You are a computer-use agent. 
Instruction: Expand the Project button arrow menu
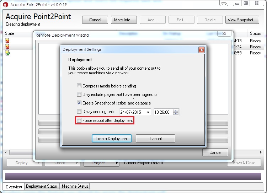(117, 163)
